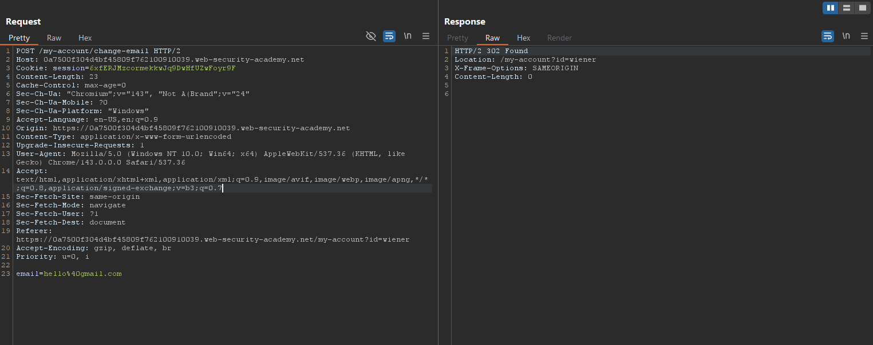This screenshot has width=873, height=345.
Task: Open Request panel hamburger options menu
Action: pos(426,36)
